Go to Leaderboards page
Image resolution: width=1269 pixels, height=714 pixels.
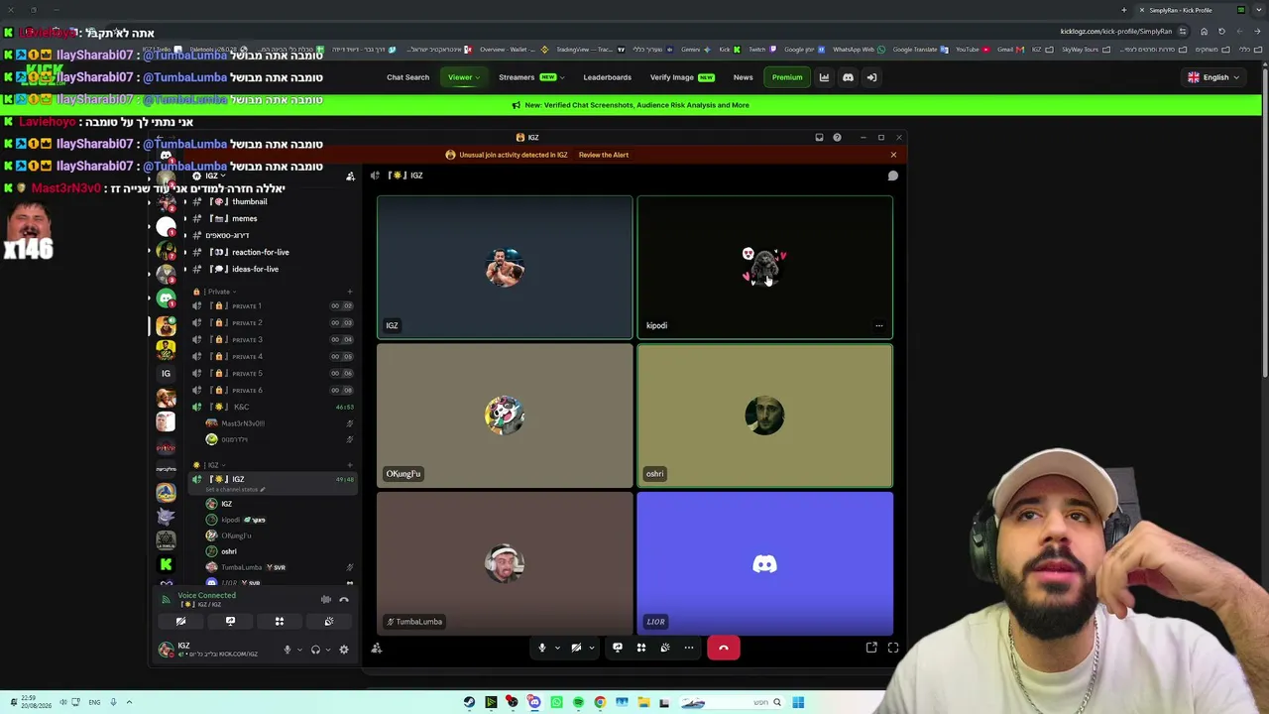(x=607, y=77)
